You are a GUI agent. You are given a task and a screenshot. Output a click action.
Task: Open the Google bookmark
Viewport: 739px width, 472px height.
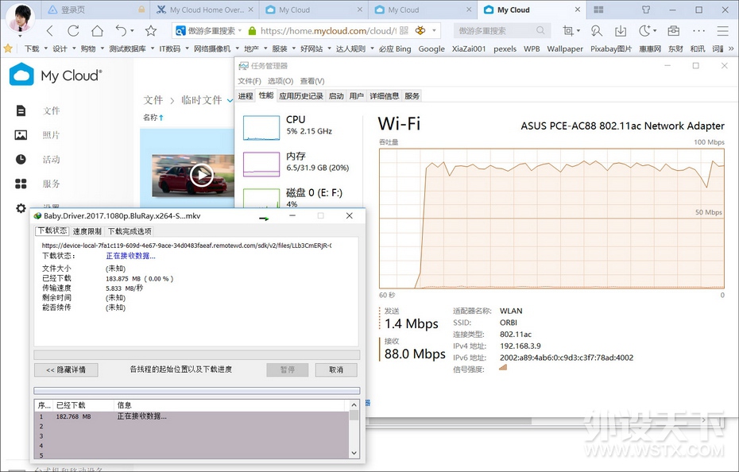[x=431, y=48]
